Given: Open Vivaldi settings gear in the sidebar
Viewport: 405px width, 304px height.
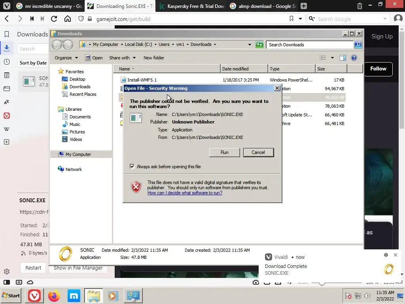Looking at the screenshot, I should tap(7, 272).
